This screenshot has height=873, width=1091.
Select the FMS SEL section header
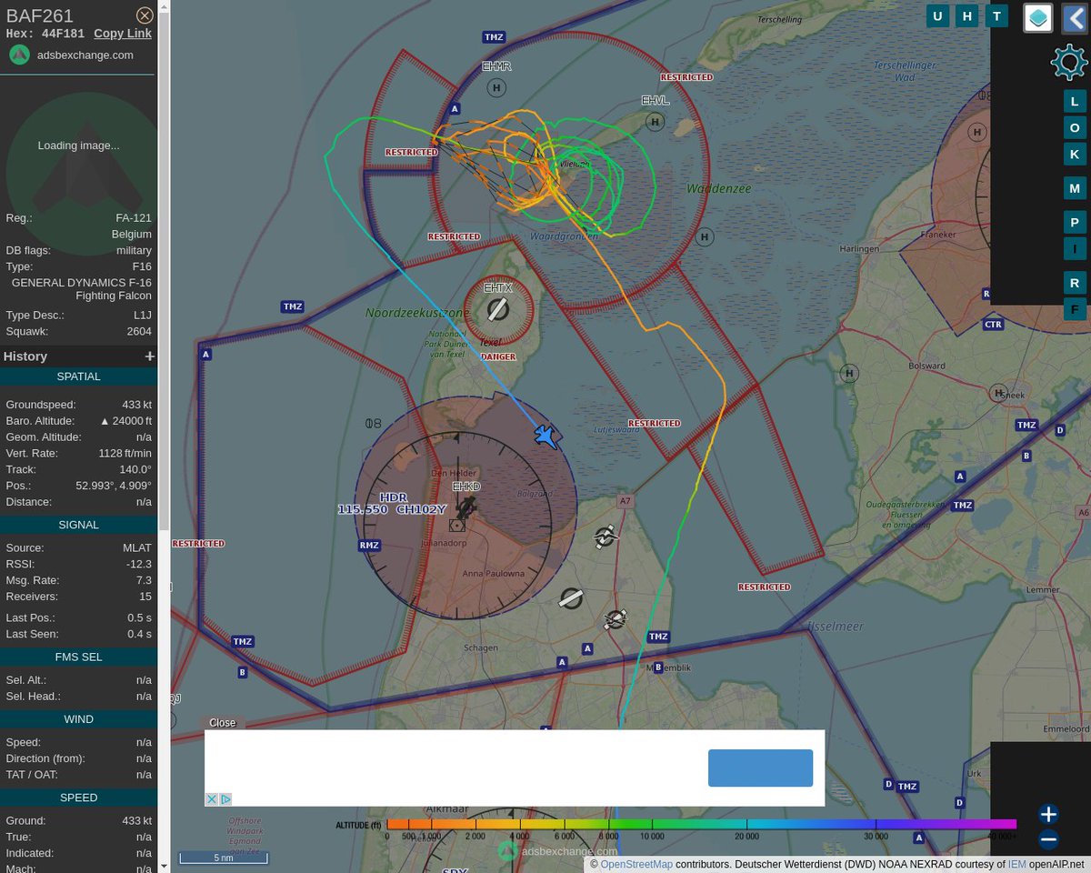coord(78,657)
